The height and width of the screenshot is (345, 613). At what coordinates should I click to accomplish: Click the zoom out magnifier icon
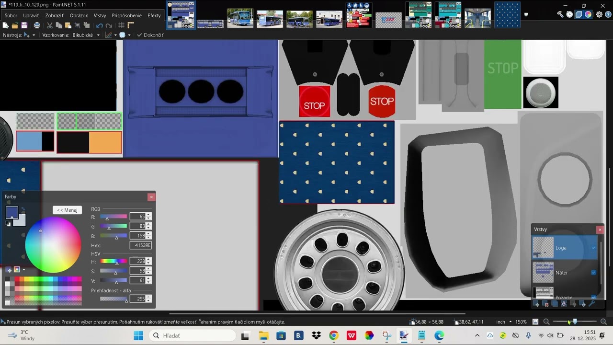[546, 322]
